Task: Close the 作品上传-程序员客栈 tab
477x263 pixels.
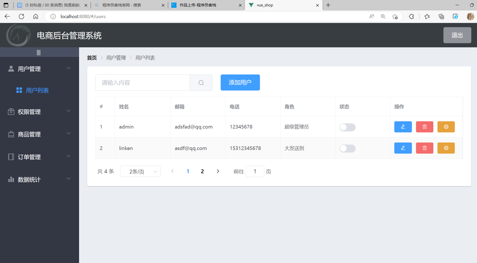Action: (x=240, y=5)
